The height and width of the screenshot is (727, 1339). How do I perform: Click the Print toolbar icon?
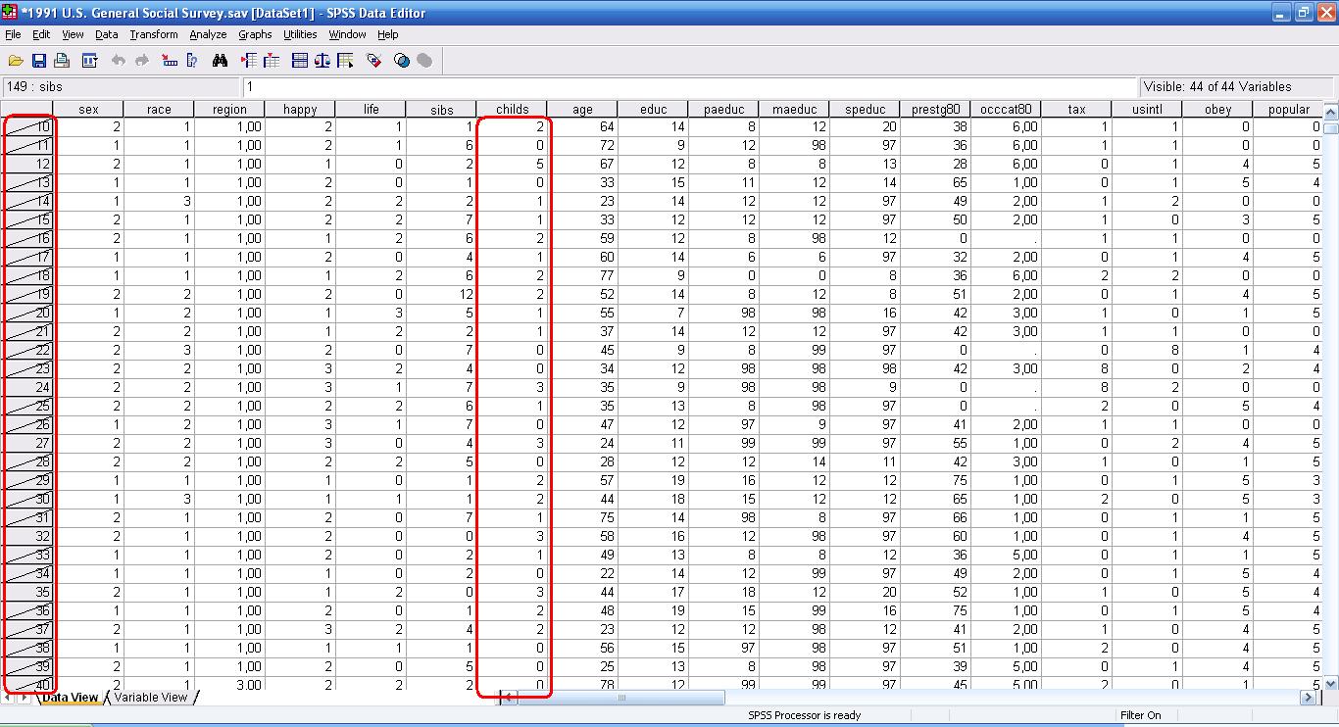pos(62,61)
